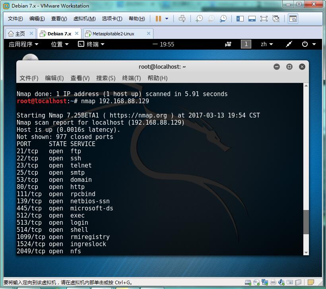Maximize the root@localhost terminal window

[289, 67]
